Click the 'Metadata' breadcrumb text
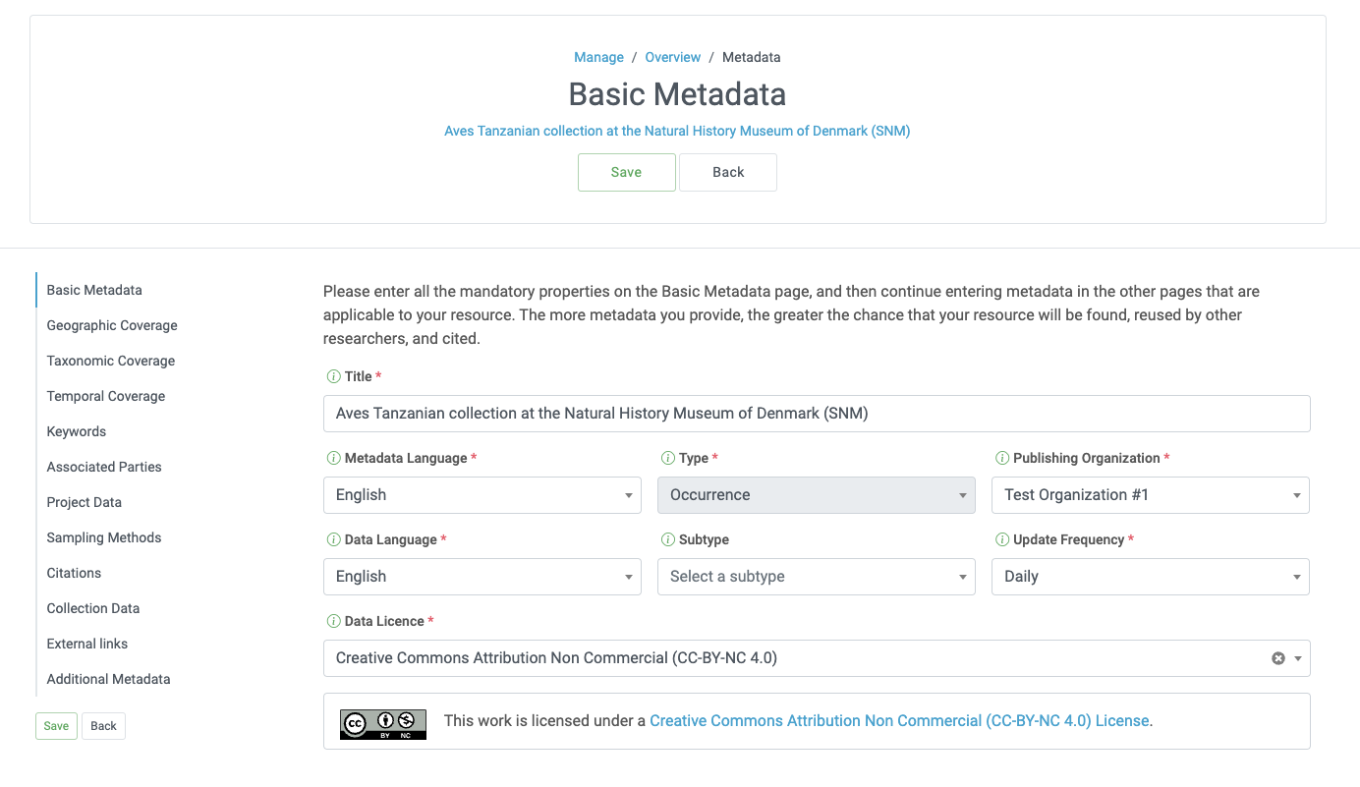 pos(752,57)
